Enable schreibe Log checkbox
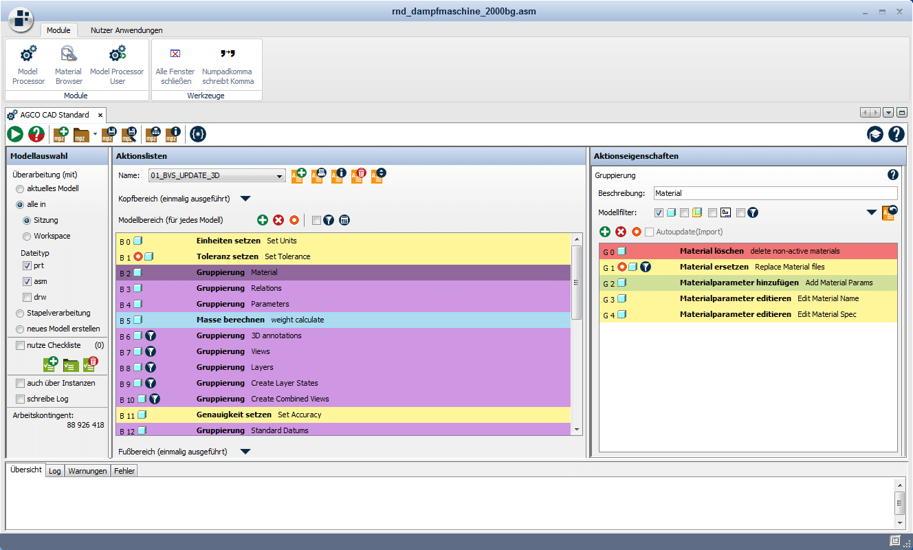The width and height of the screenshot is (913, 550). (x=20, y=399)
